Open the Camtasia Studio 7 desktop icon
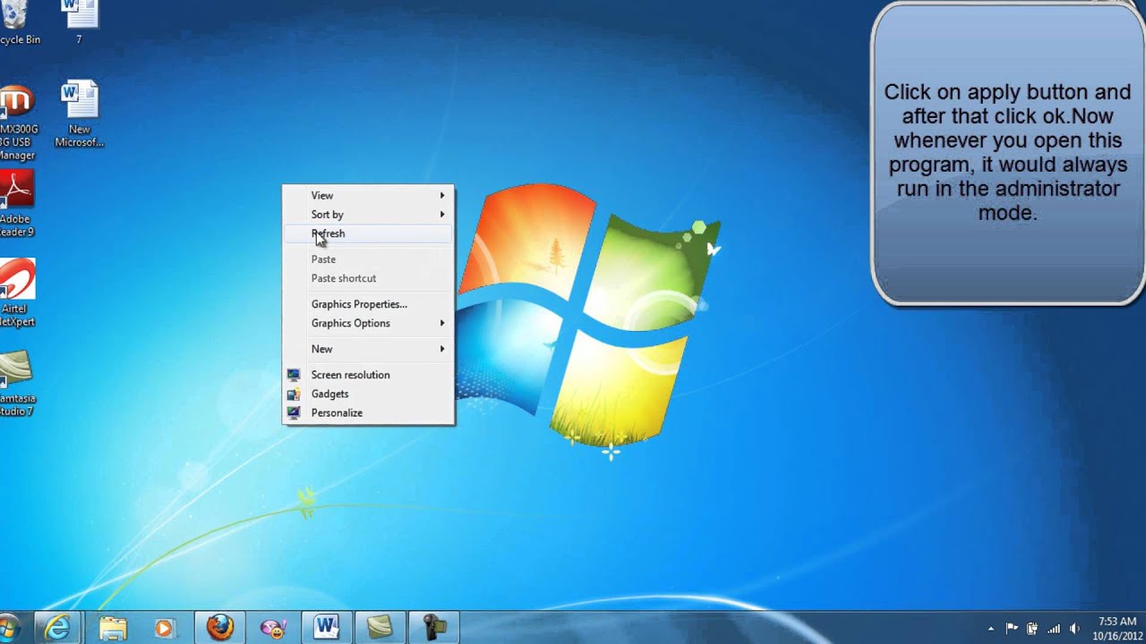Screen dimensions: 1146x644 click(x=16, y=383)
